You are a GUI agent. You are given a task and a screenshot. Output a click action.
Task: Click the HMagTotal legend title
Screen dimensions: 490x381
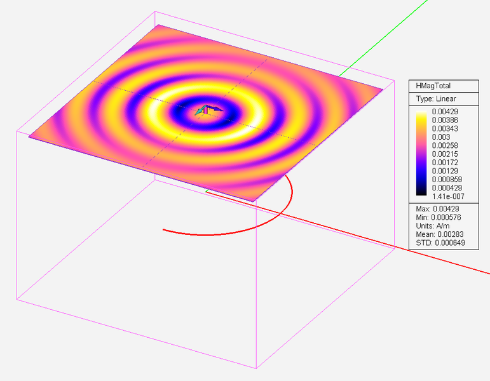pos(433,86)
